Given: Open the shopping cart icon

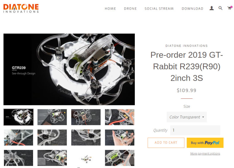Looking at the screenshot, I should 230,8.
